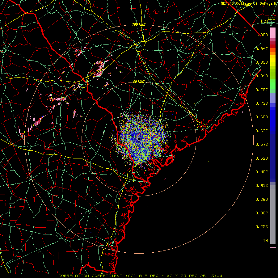Viewport: 278px width, 278px height.
Task: Click the 0.307 scale value
Action: pyautogui.click(x=262, y=213)
